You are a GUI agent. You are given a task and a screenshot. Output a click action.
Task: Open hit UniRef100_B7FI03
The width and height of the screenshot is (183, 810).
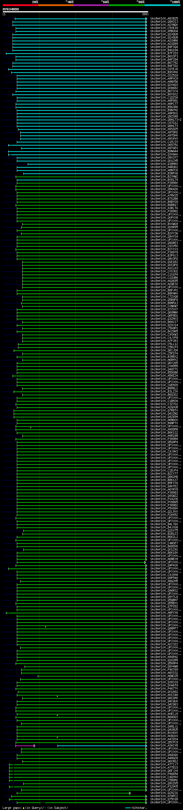point(164,53)
